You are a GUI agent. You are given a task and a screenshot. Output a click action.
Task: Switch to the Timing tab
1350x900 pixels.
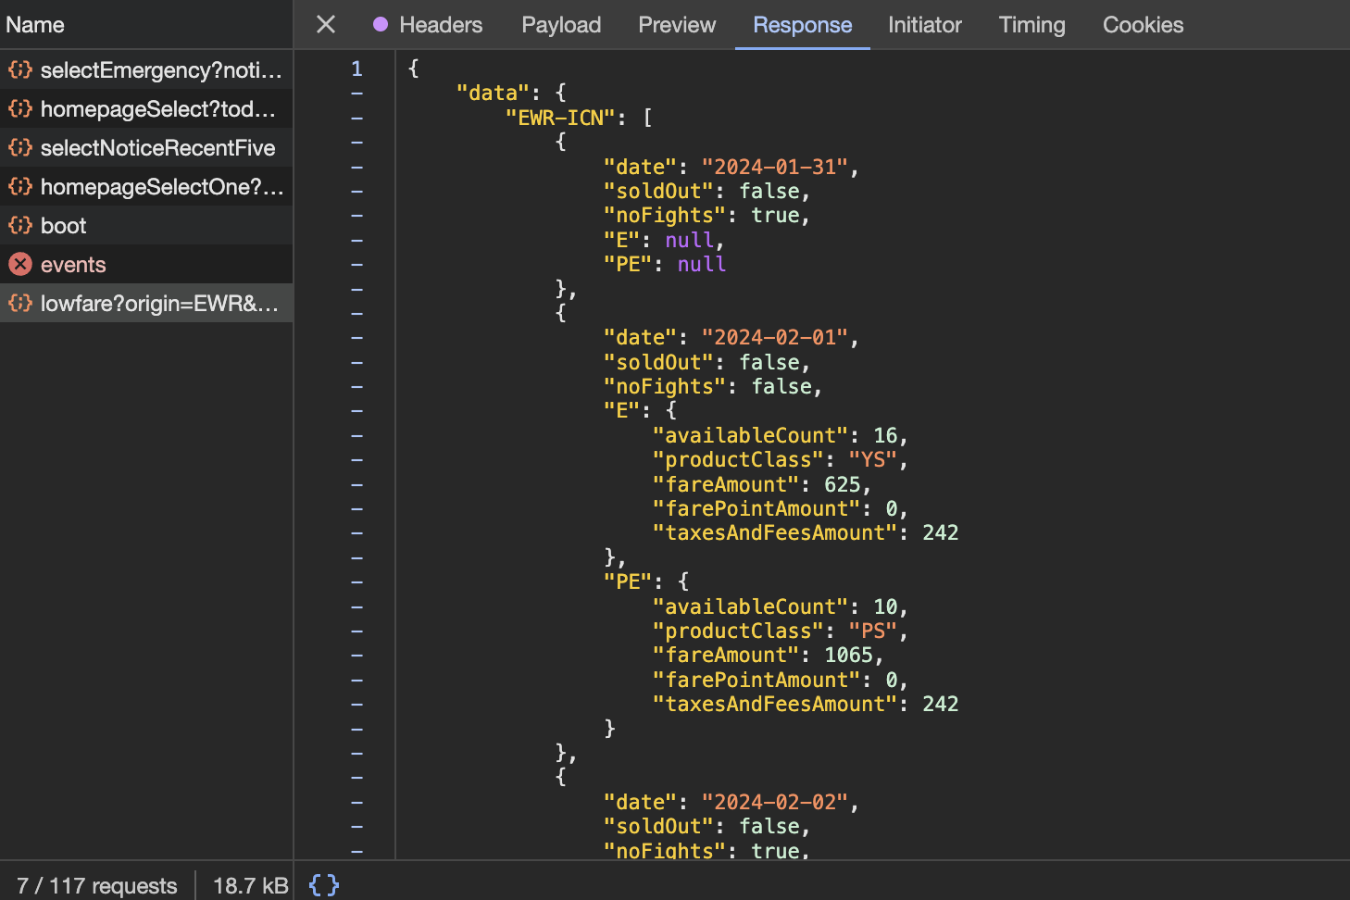[x=1032, y=25]
